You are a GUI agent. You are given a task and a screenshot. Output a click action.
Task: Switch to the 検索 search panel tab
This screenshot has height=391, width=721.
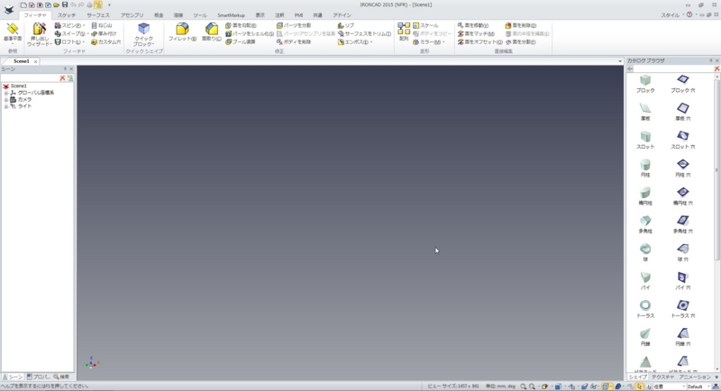coord(61,377)
